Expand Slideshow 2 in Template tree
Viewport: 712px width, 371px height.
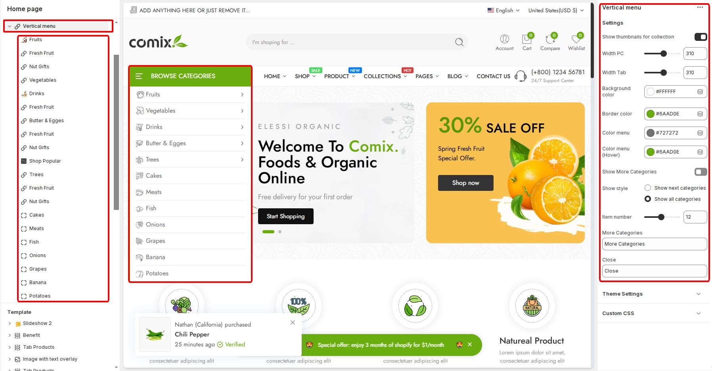tap(10, 323)
